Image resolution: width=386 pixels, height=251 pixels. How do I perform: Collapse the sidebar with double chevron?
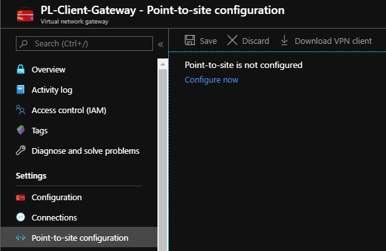[161, 44]
